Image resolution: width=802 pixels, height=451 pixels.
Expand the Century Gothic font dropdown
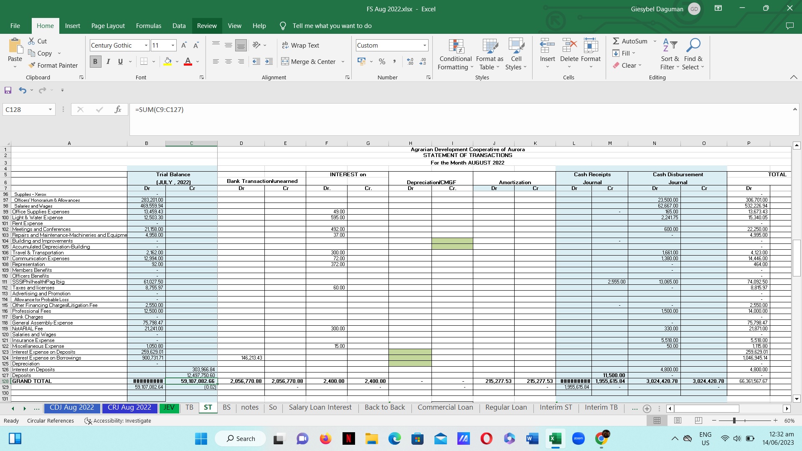point(146,45)
